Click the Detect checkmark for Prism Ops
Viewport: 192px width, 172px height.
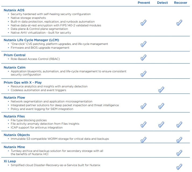pos(161,89)
